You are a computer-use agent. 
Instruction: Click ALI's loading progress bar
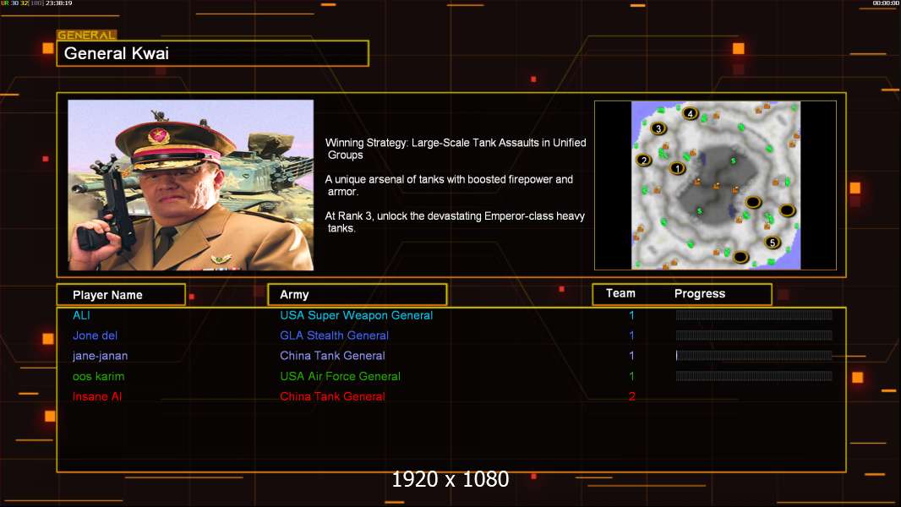tap(754, 314)
